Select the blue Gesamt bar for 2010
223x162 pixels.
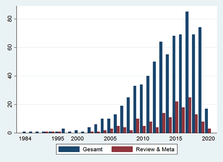[141, 109]
